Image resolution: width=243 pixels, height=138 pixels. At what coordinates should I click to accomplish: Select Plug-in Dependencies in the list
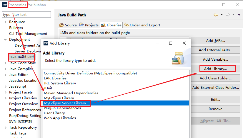pos(116,108)
